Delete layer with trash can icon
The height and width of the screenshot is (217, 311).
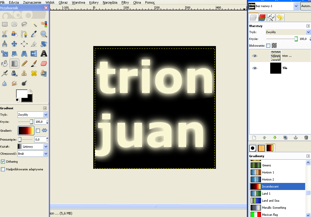tap(306, 138)
